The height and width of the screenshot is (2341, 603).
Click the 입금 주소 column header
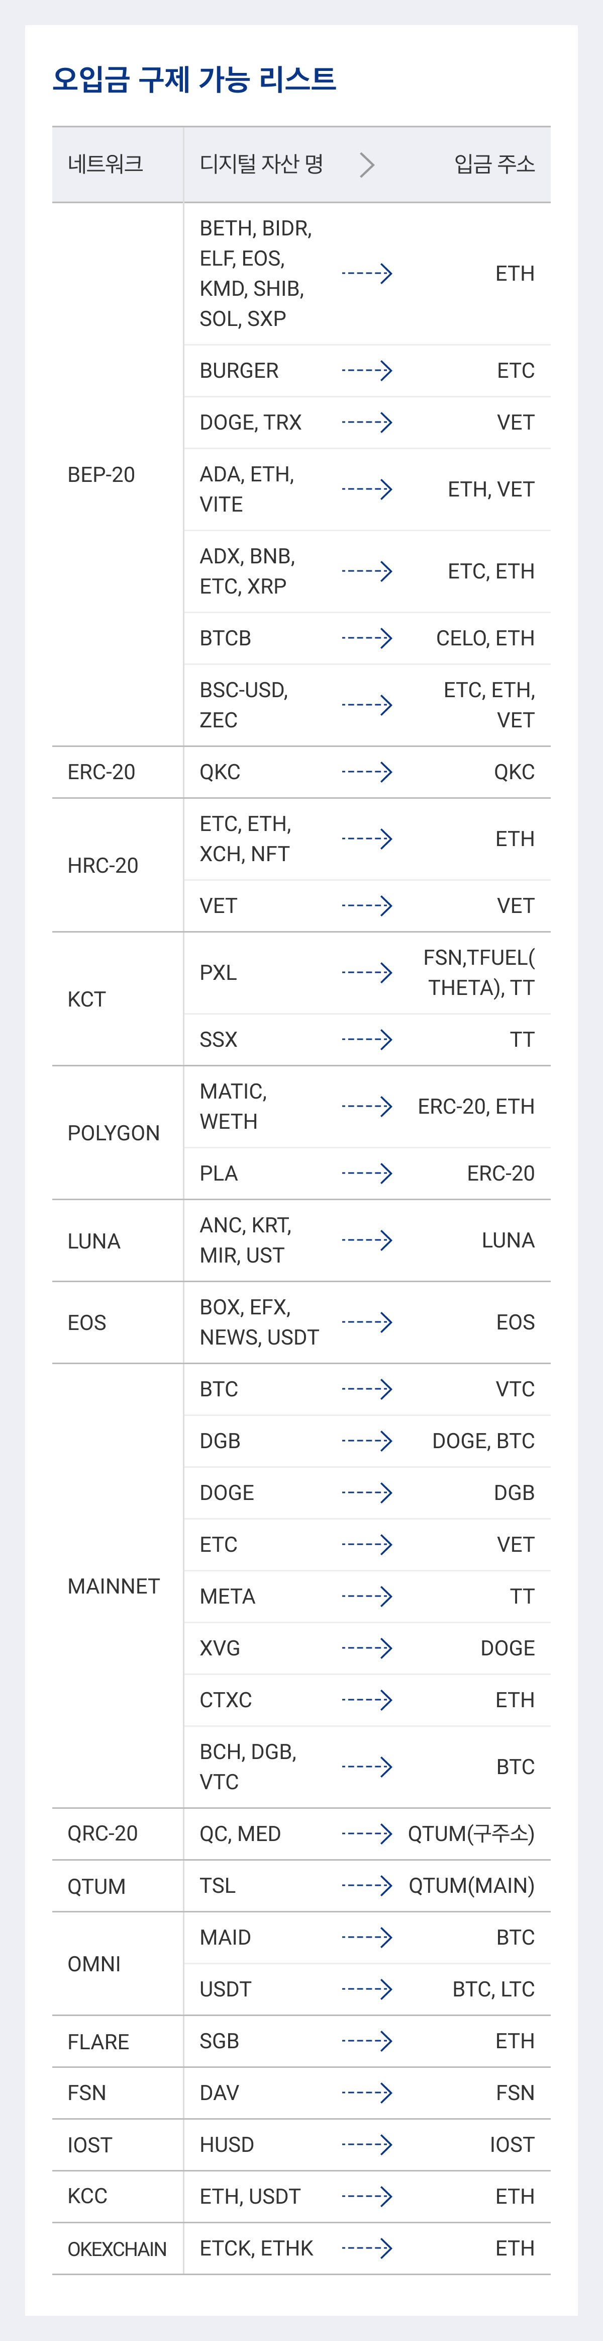pos(494,163)
